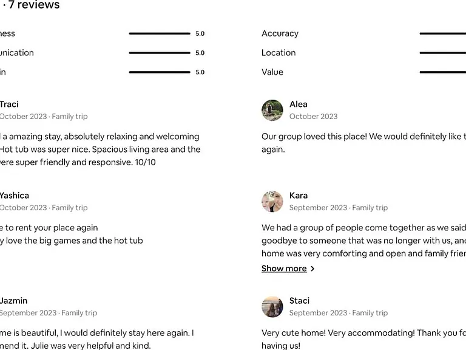Click the Value rating bar
466x350 pixels.
pyautogui.click(x=443, y=72)
